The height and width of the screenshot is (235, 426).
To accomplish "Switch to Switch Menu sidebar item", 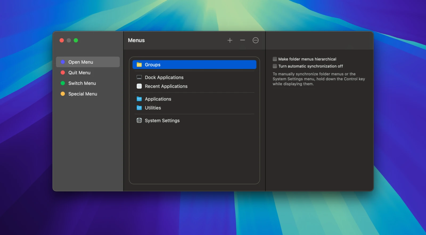I will click(x=82, y=83).
